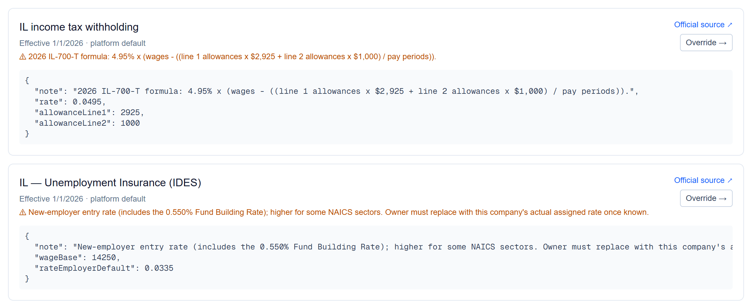The width and height of the screenshot is (752, 302).
Task: Click the warning triangle icon before 2026 IL-700-T formula
Action: [x=23, y=57]
